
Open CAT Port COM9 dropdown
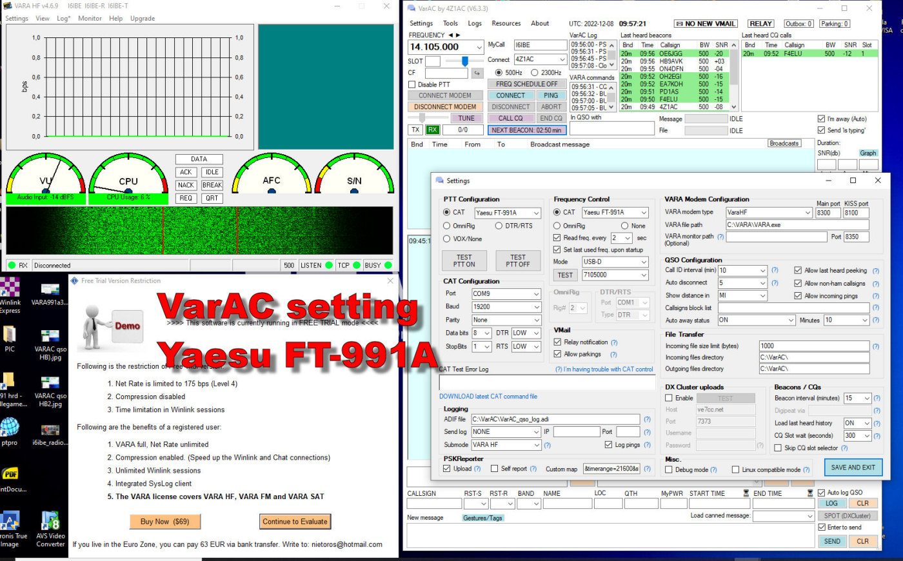coord(506,294)
